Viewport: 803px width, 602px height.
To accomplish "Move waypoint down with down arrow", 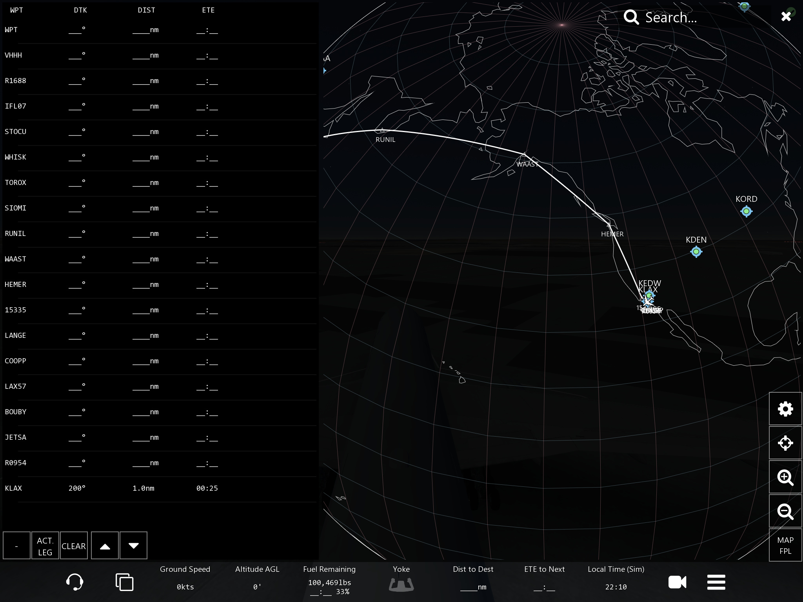I will pos(133,546).
